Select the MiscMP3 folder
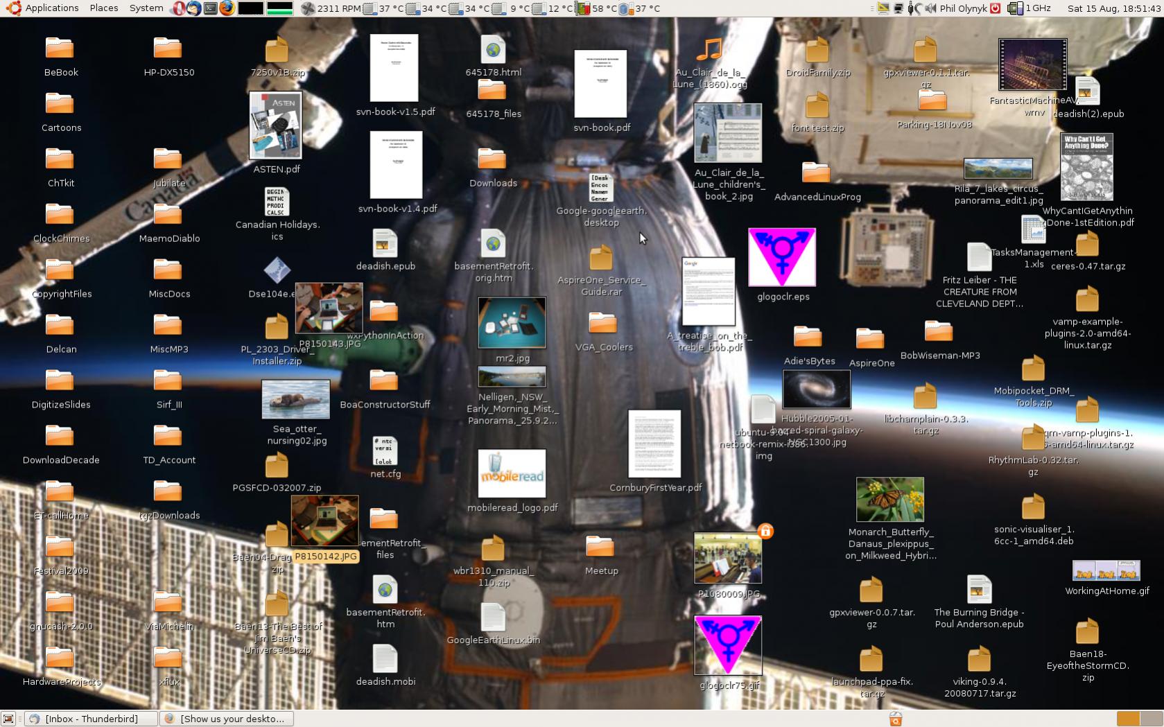This screenshot has height=727, width=1164. 168,333
